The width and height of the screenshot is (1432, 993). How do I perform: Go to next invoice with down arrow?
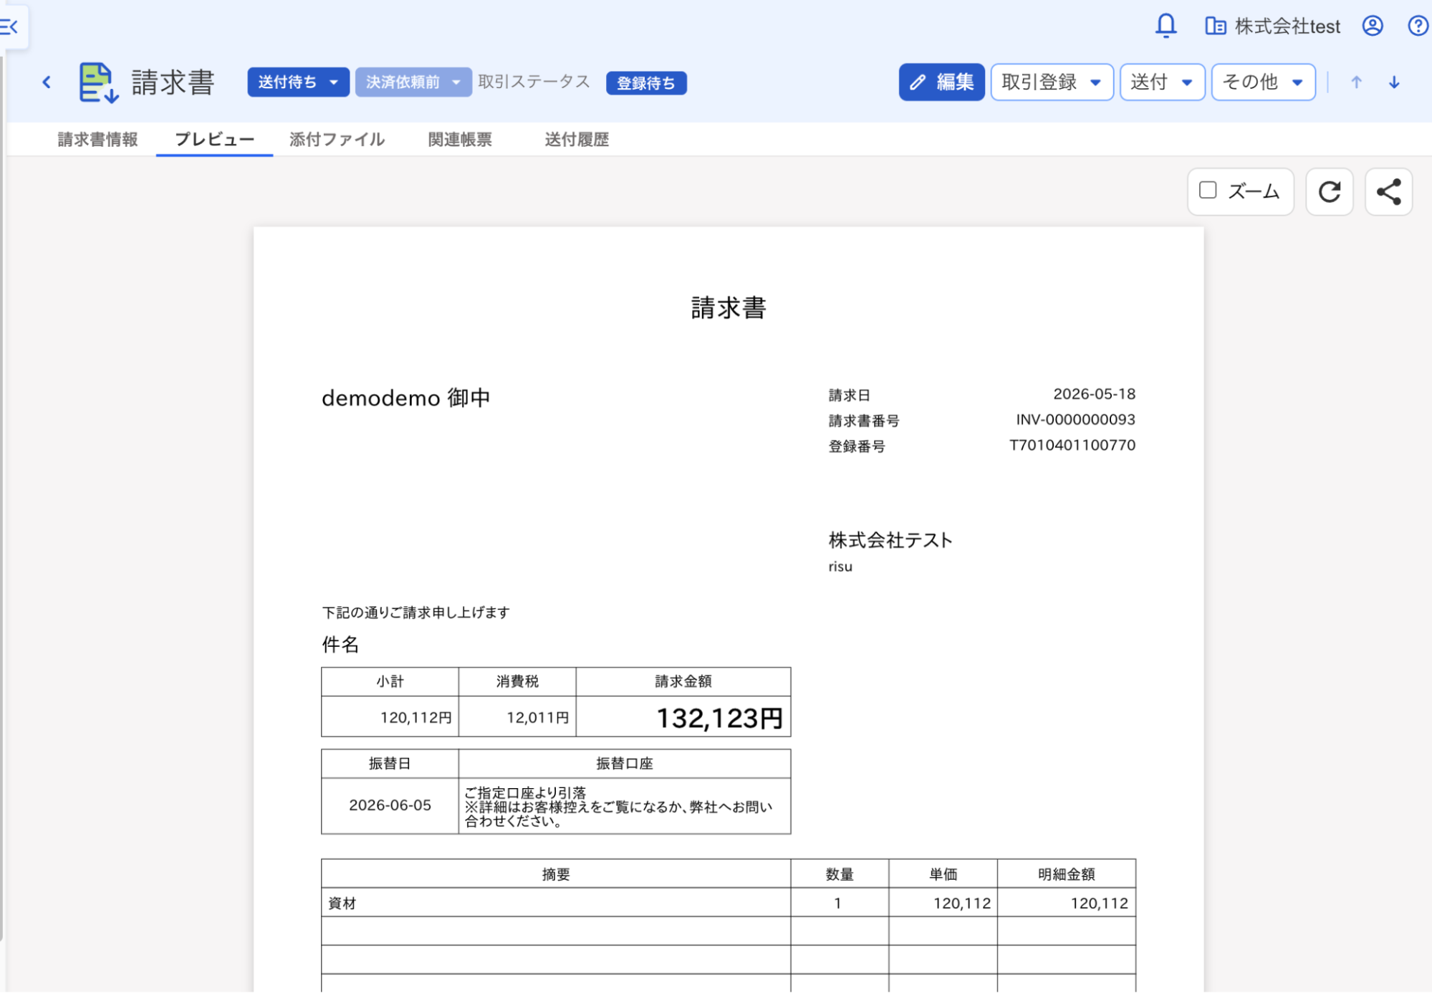click(x=1394, y=82)
